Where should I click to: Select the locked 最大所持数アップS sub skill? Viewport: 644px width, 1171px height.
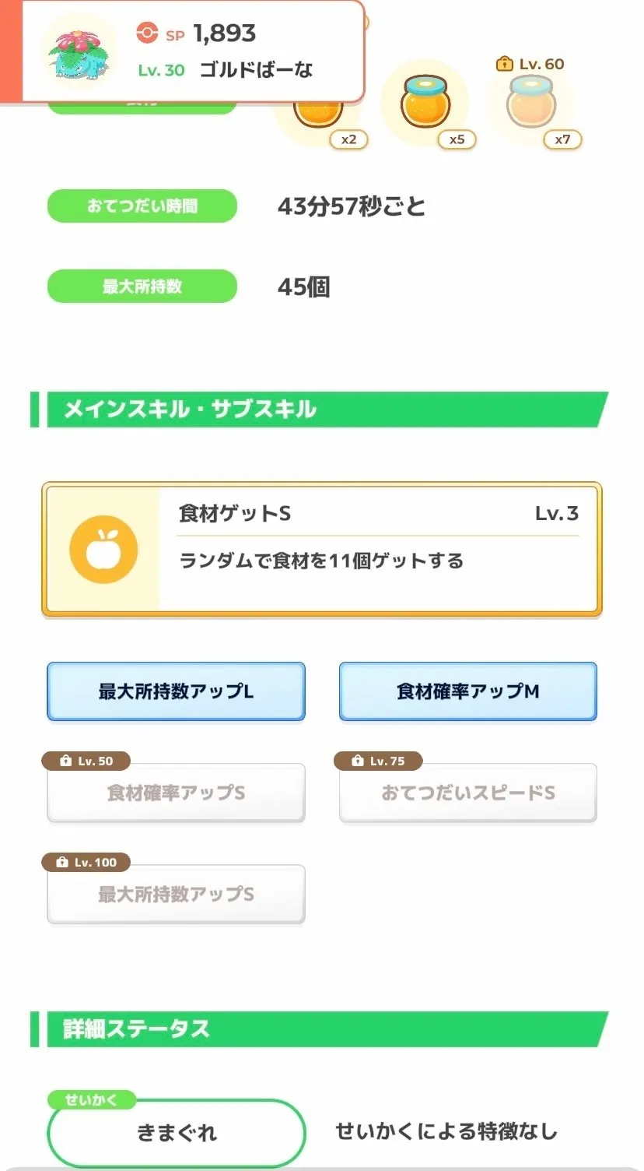pos(176,895)
